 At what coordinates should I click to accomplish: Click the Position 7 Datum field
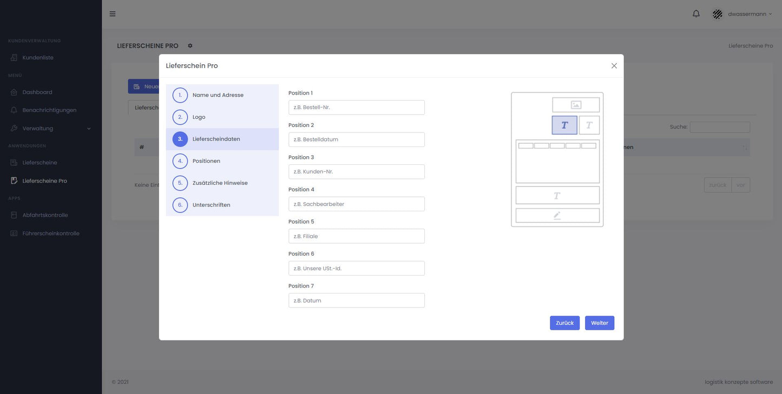pos(356,300)
